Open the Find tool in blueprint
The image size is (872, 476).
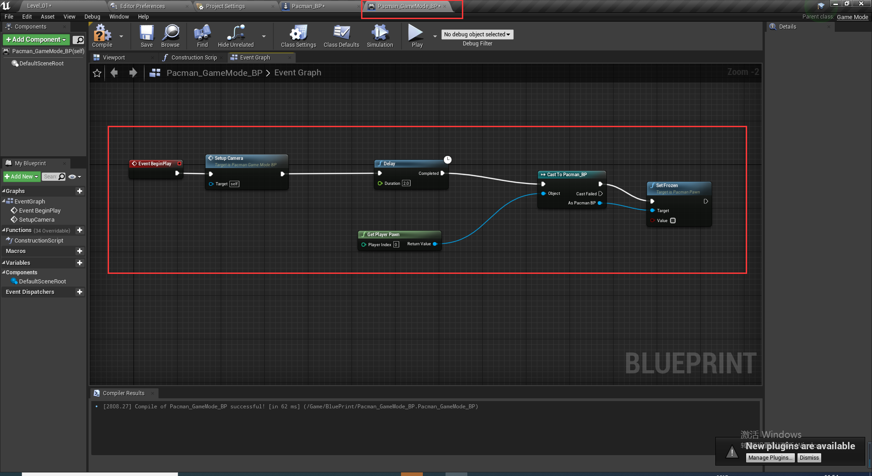coord(202,36)
